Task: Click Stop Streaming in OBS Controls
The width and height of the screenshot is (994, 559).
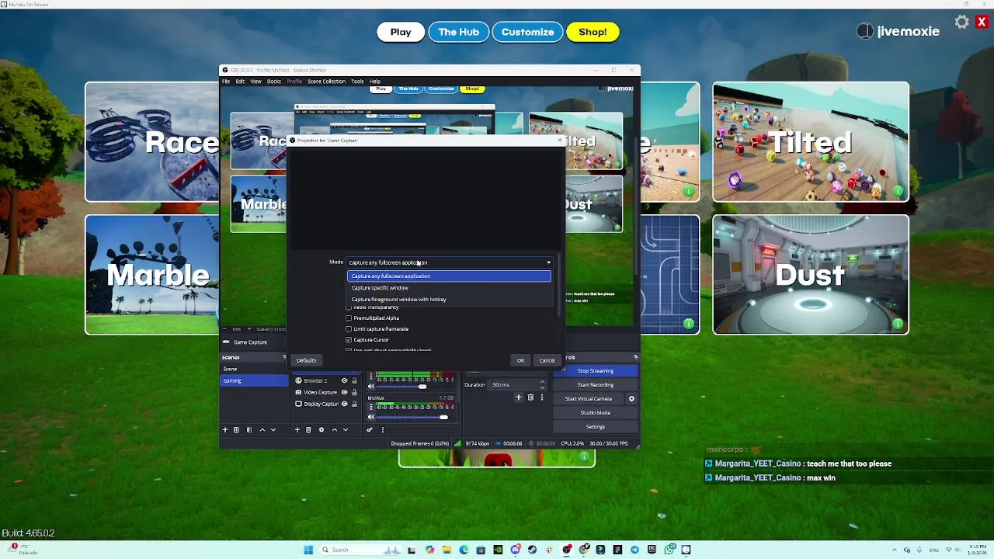Action: (596, 370)
